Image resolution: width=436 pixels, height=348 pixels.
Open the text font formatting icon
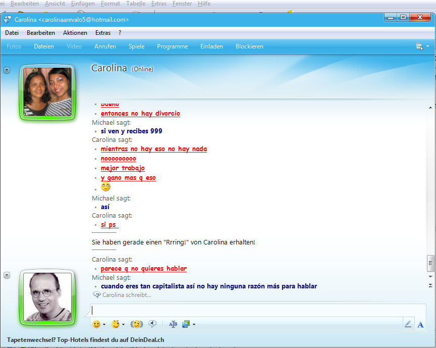click(x=173, y=324)
